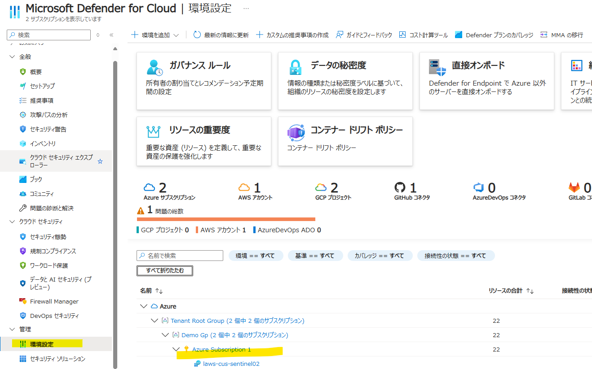This screenshot has width=592, height=369.
Task: Open ブック in the sidebar
Action: [36, 179]
